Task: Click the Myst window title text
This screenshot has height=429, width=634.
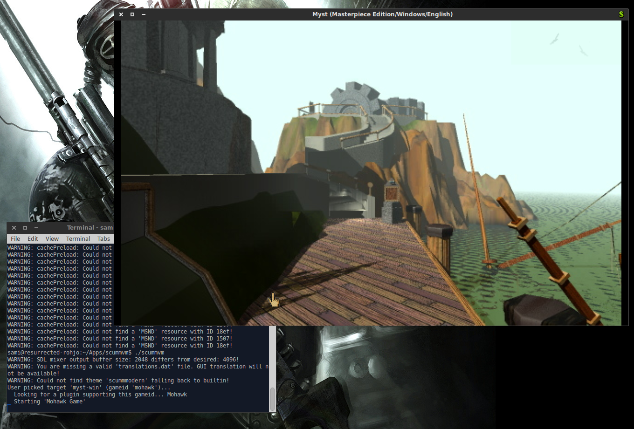Action: click(382, 14)
